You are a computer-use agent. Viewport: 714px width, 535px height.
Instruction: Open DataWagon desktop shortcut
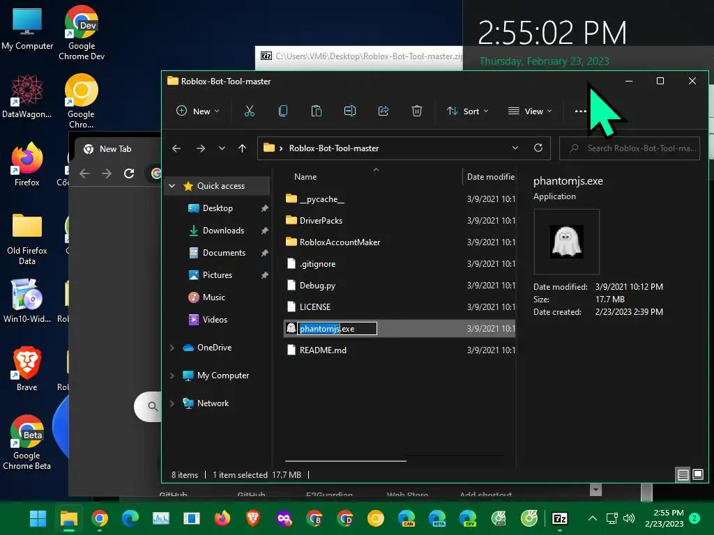(27, 96)
